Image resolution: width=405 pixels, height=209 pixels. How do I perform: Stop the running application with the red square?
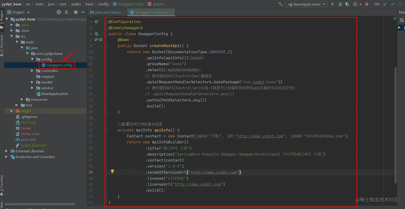(x=367, y=4)
